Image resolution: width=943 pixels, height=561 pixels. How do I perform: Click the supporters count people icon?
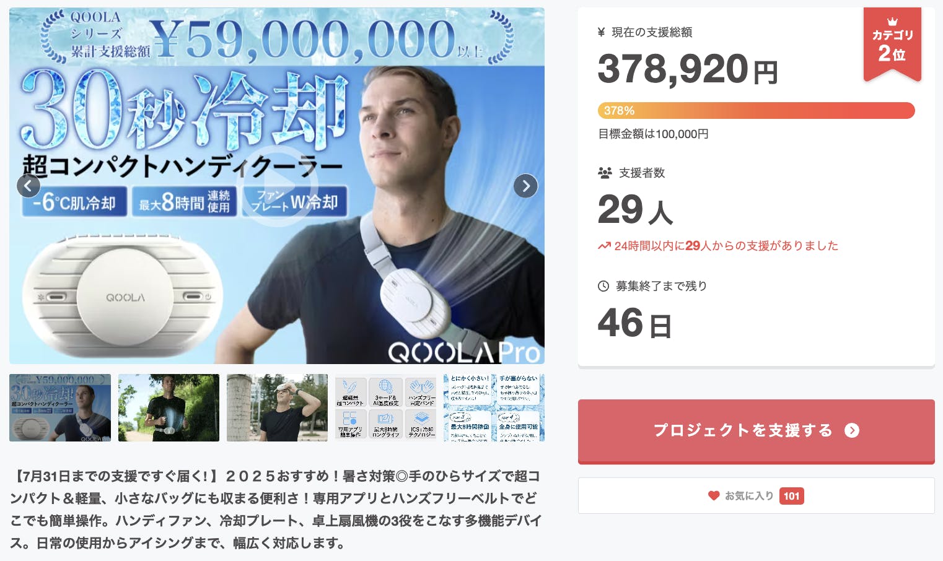point(605,173)
